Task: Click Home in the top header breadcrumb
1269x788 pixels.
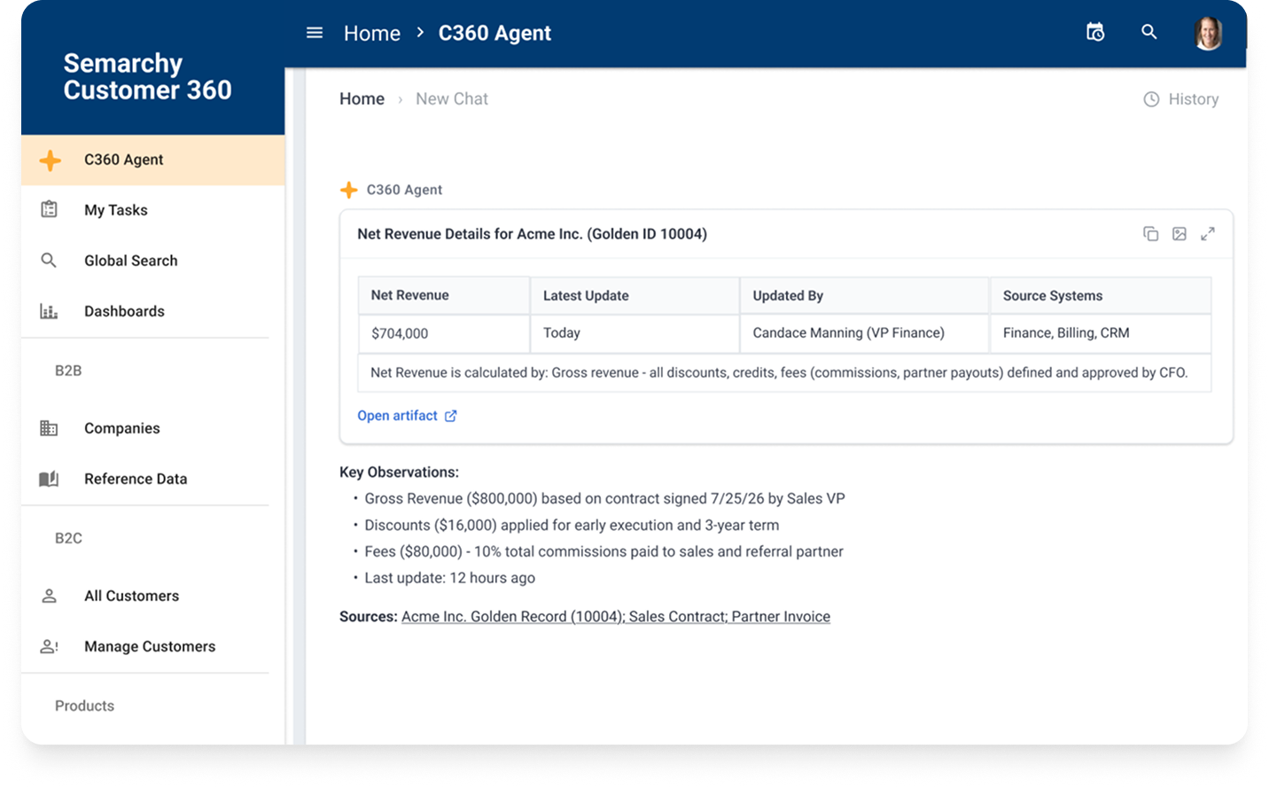Action: point(372,34)
